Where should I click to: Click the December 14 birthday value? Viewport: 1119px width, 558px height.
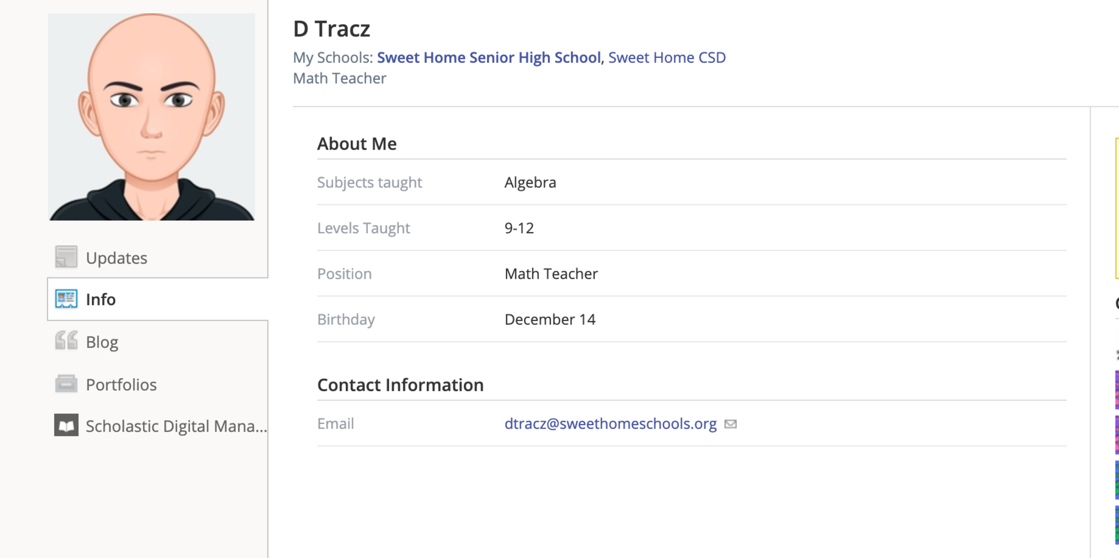(x=550, y=319)
